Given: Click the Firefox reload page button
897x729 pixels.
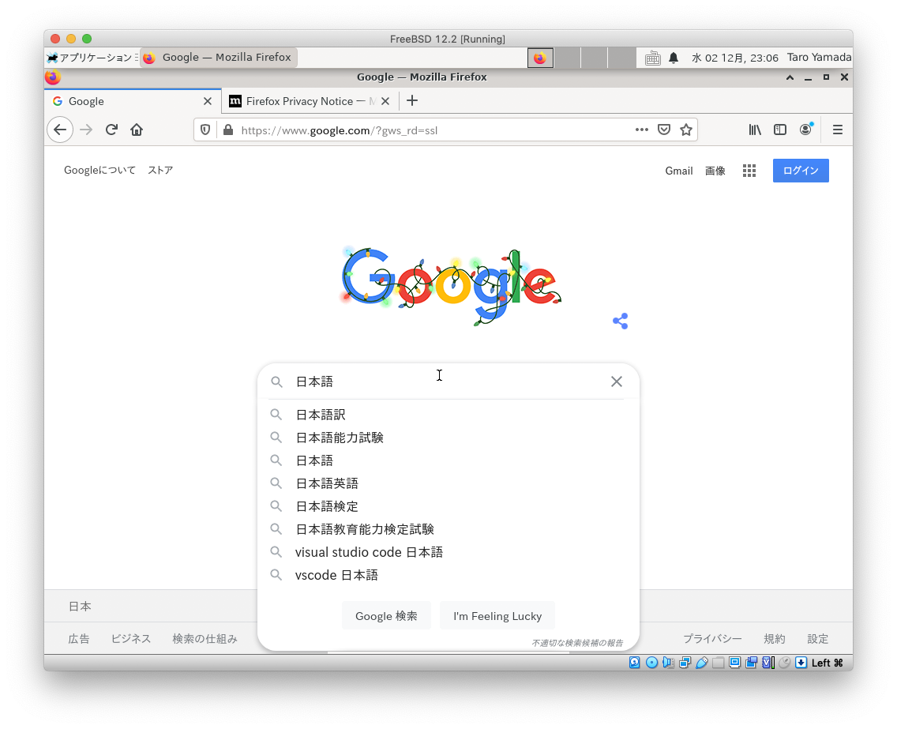Looking at the screenshot, I should pyautogui.click(x=111, y=130).
